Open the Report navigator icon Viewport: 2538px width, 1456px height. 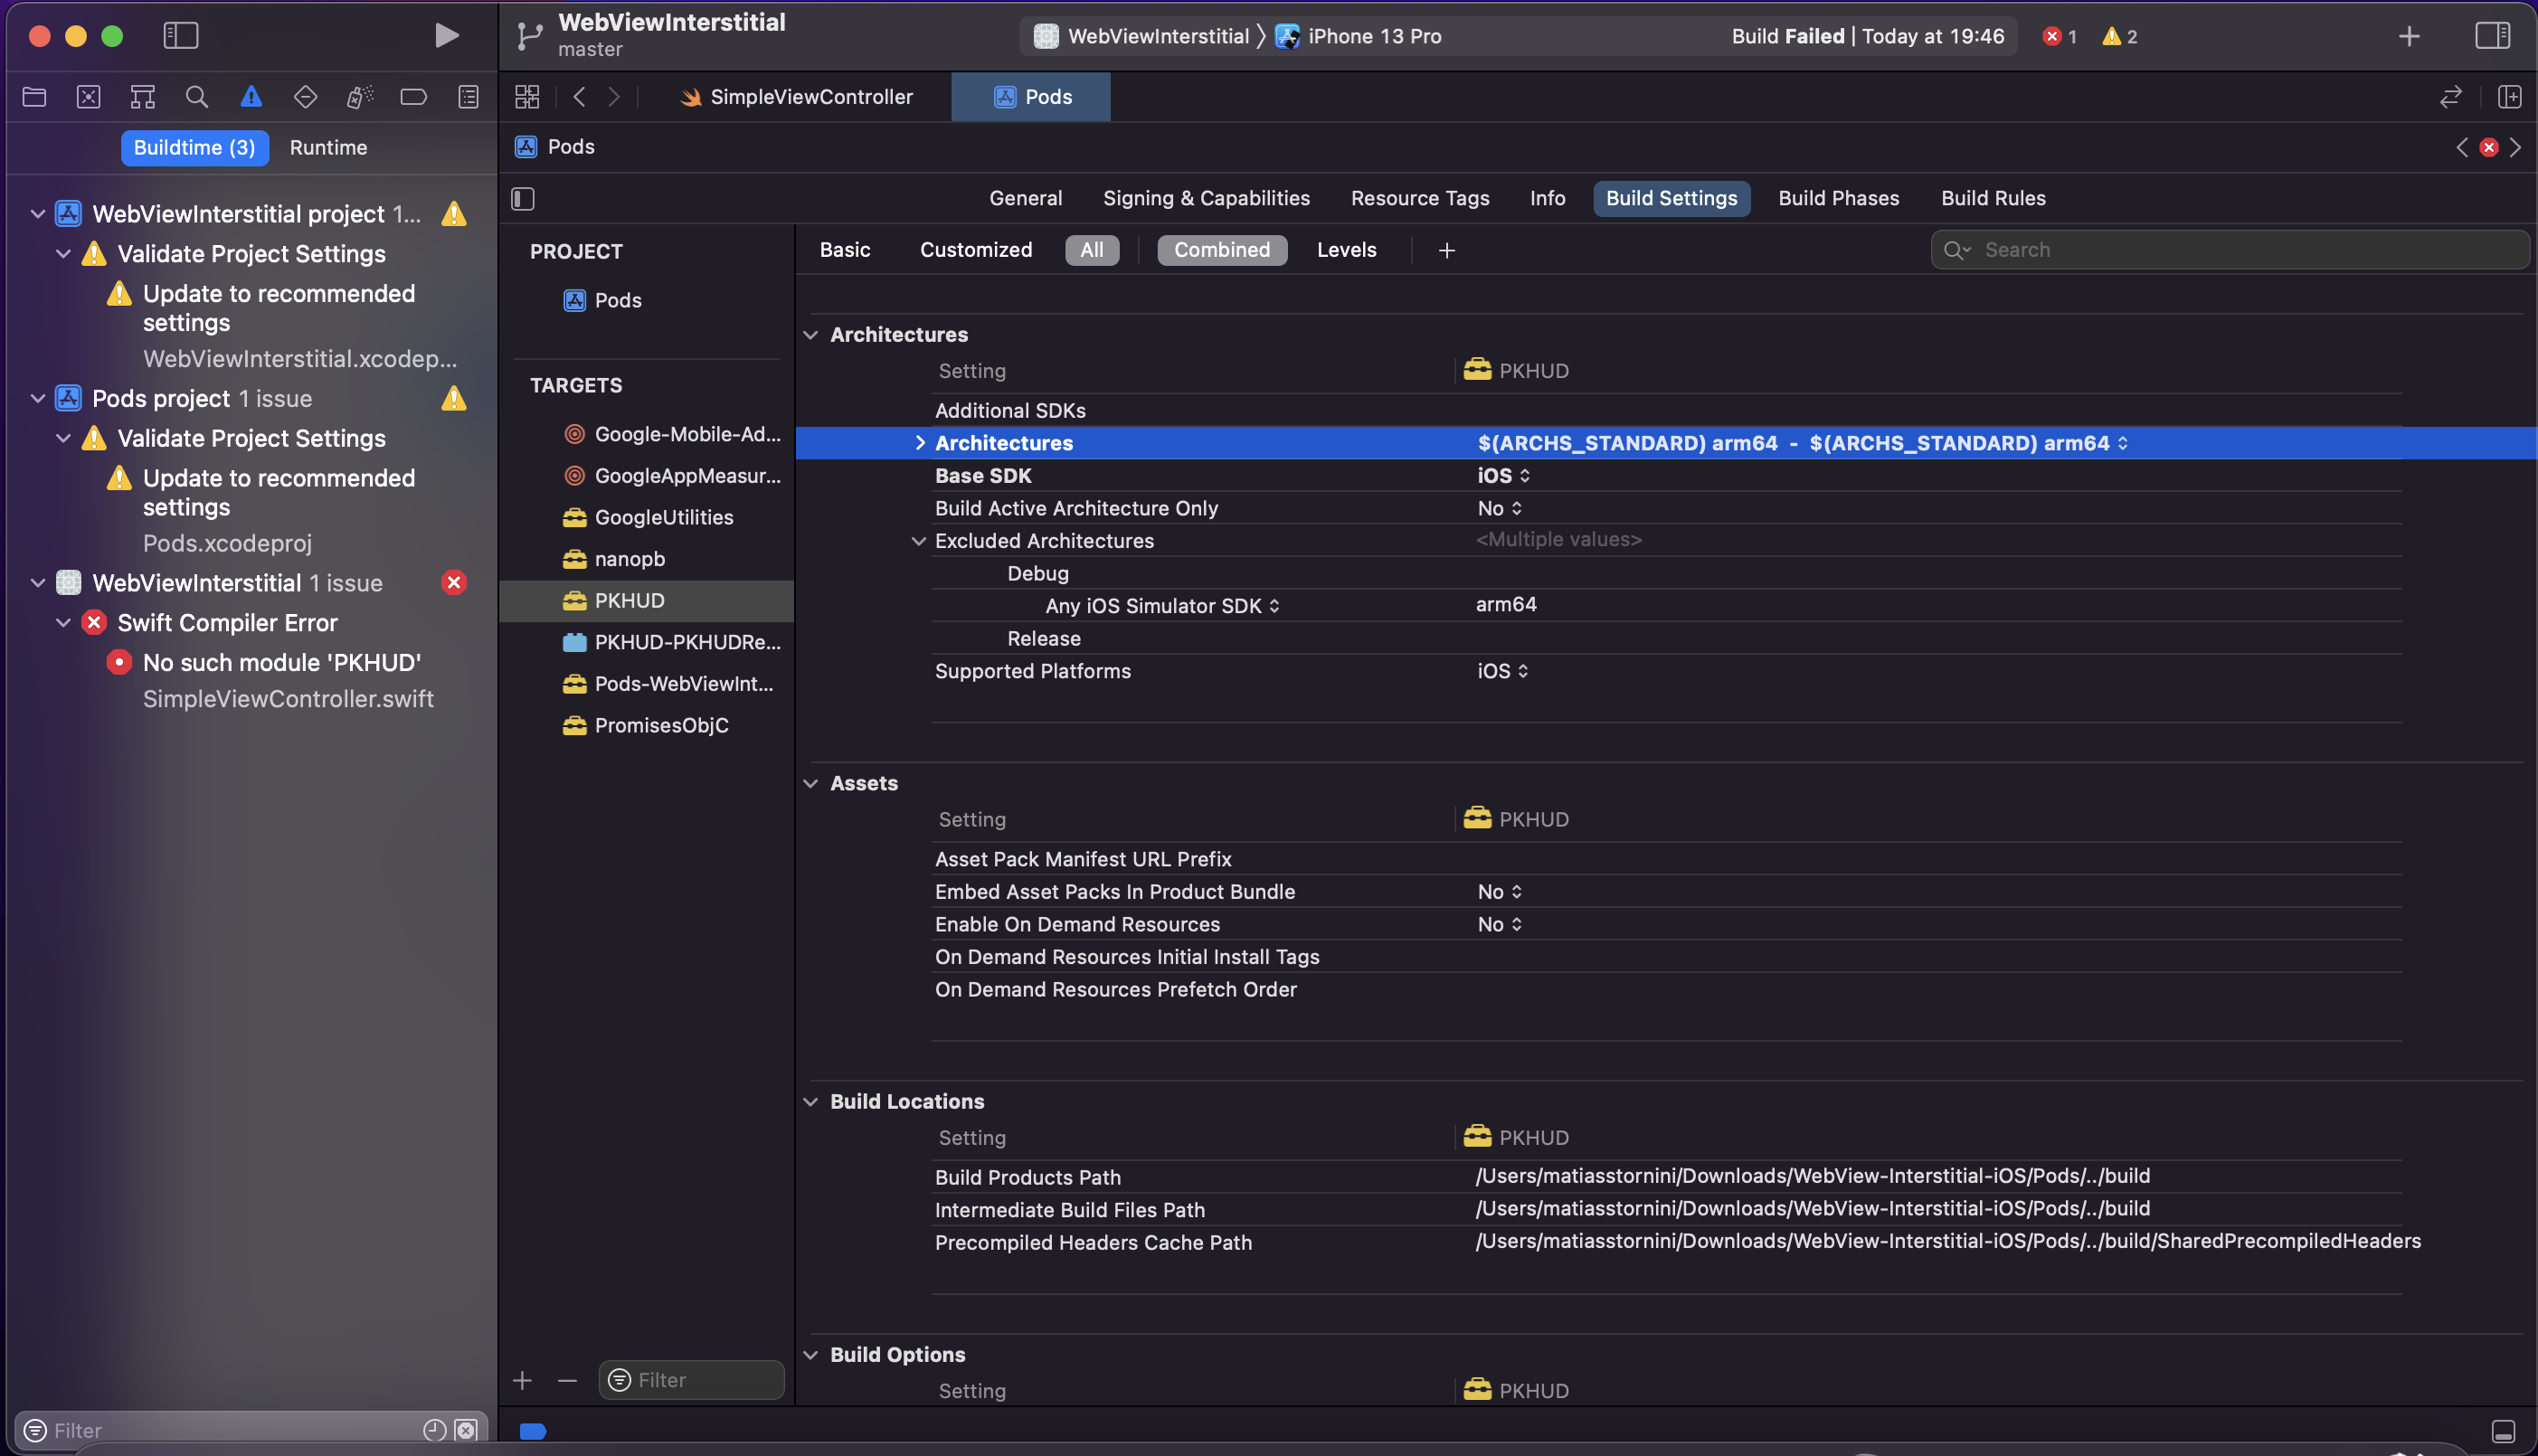click(x=468, y=97)
